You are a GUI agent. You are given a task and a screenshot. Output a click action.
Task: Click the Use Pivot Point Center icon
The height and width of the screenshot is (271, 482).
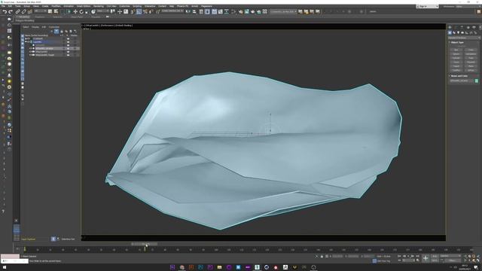click(113, 11)
